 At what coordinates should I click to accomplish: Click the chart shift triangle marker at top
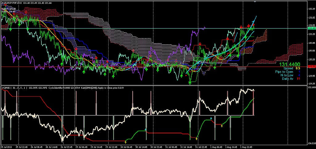tap(255, 1)
